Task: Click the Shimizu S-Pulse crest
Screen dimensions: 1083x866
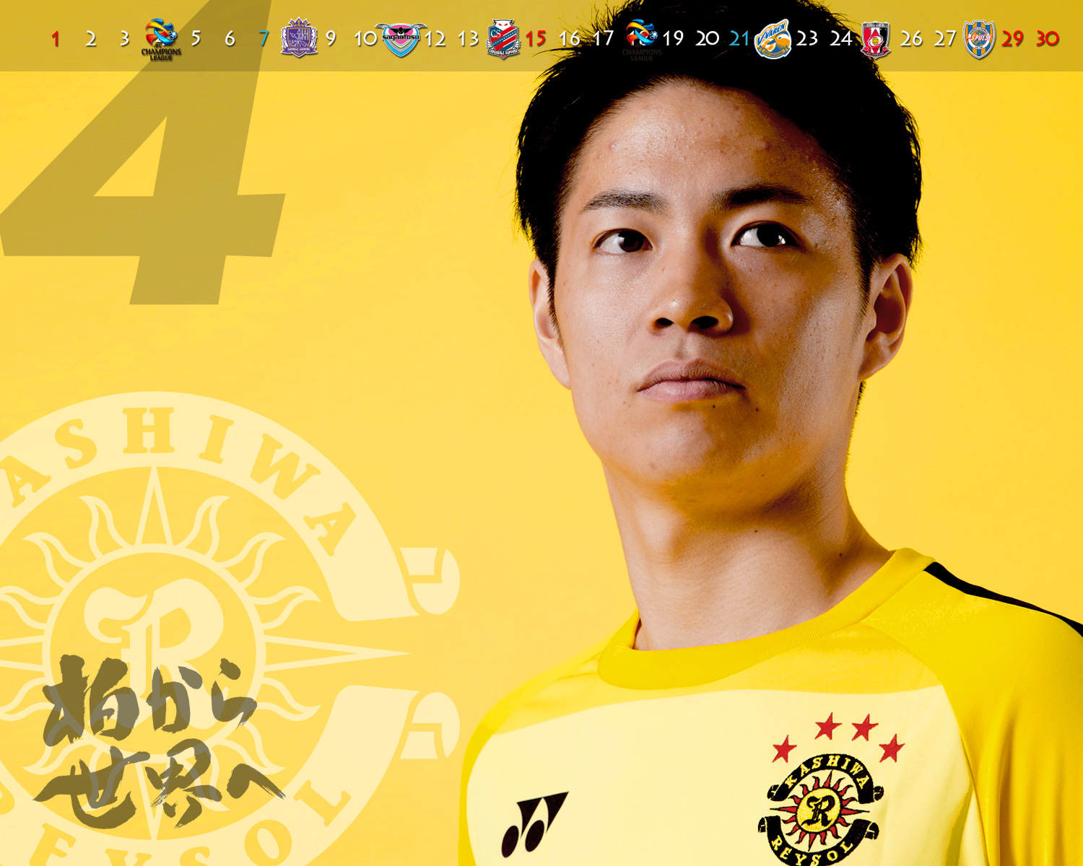Action: [x=979, y=39]
